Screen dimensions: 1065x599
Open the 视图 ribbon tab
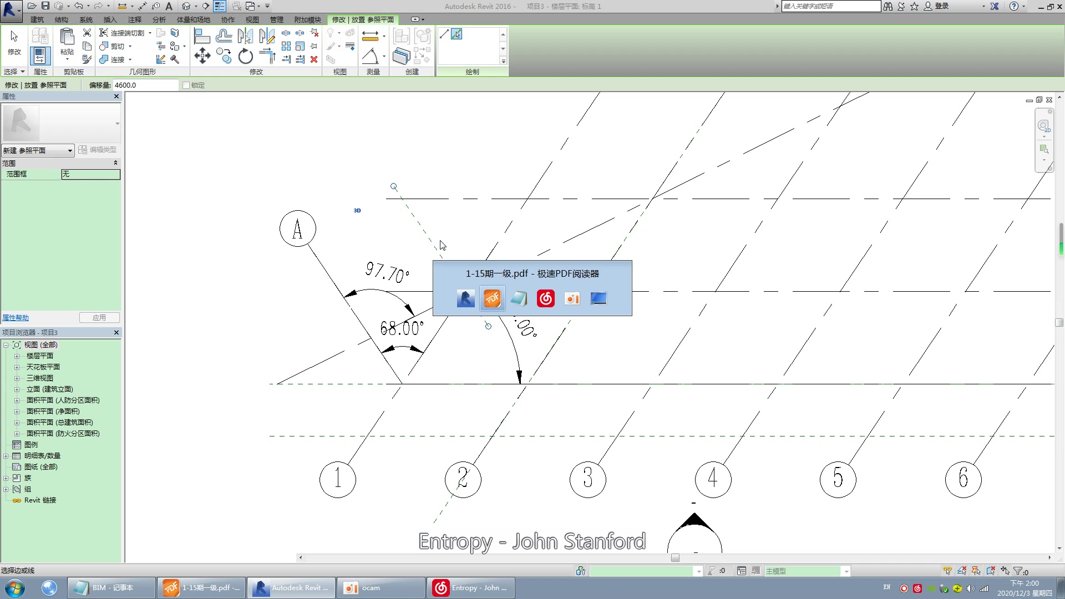point(252,20)
